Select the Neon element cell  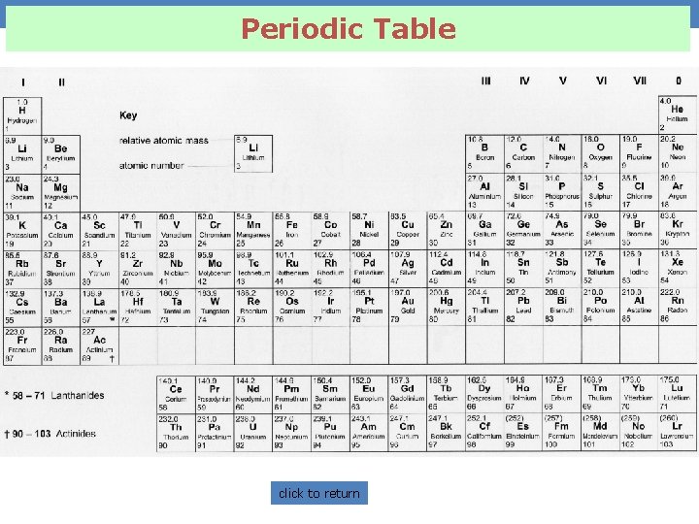tap(678, 153)
